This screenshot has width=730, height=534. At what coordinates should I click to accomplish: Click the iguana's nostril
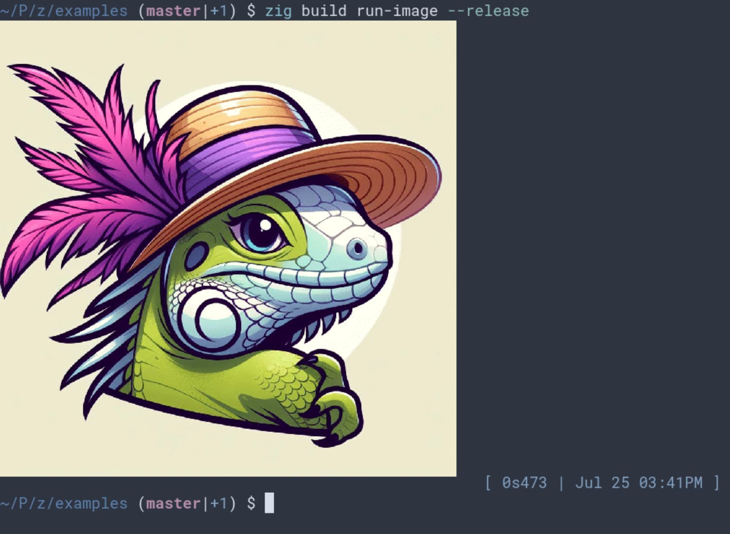coord(357,248)
